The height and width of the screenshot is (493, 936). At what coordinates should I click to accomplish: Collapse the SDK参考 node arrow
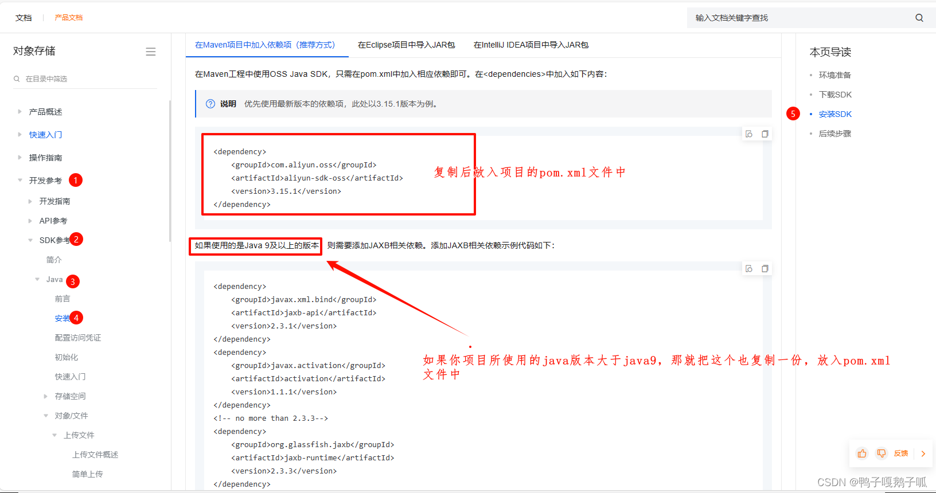[x=30, y=240]
